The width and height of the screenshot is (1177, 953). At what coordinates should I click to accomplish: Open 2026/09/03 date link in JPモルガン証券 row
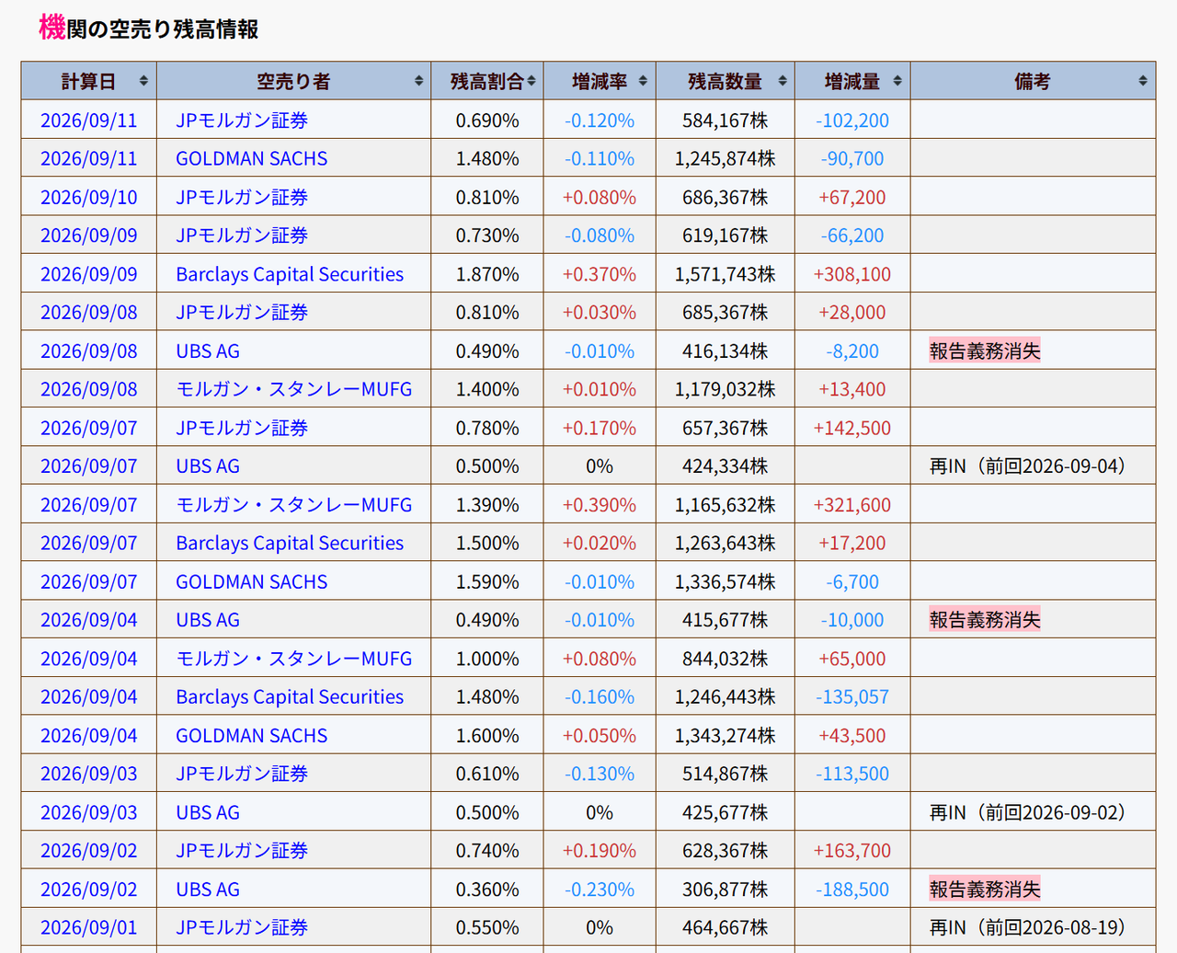click(89, 774)
